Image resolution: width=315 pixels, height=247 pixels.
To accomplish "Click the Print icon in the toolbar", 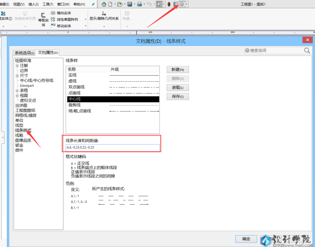I will 140,4.
